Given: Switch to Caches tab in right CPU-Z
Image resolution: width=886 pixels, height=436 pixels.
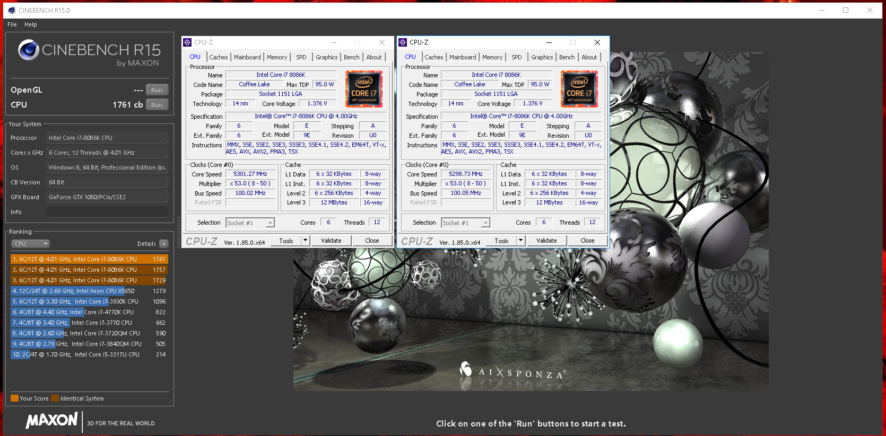Looking at the screenshot, I should coord(433,57).
